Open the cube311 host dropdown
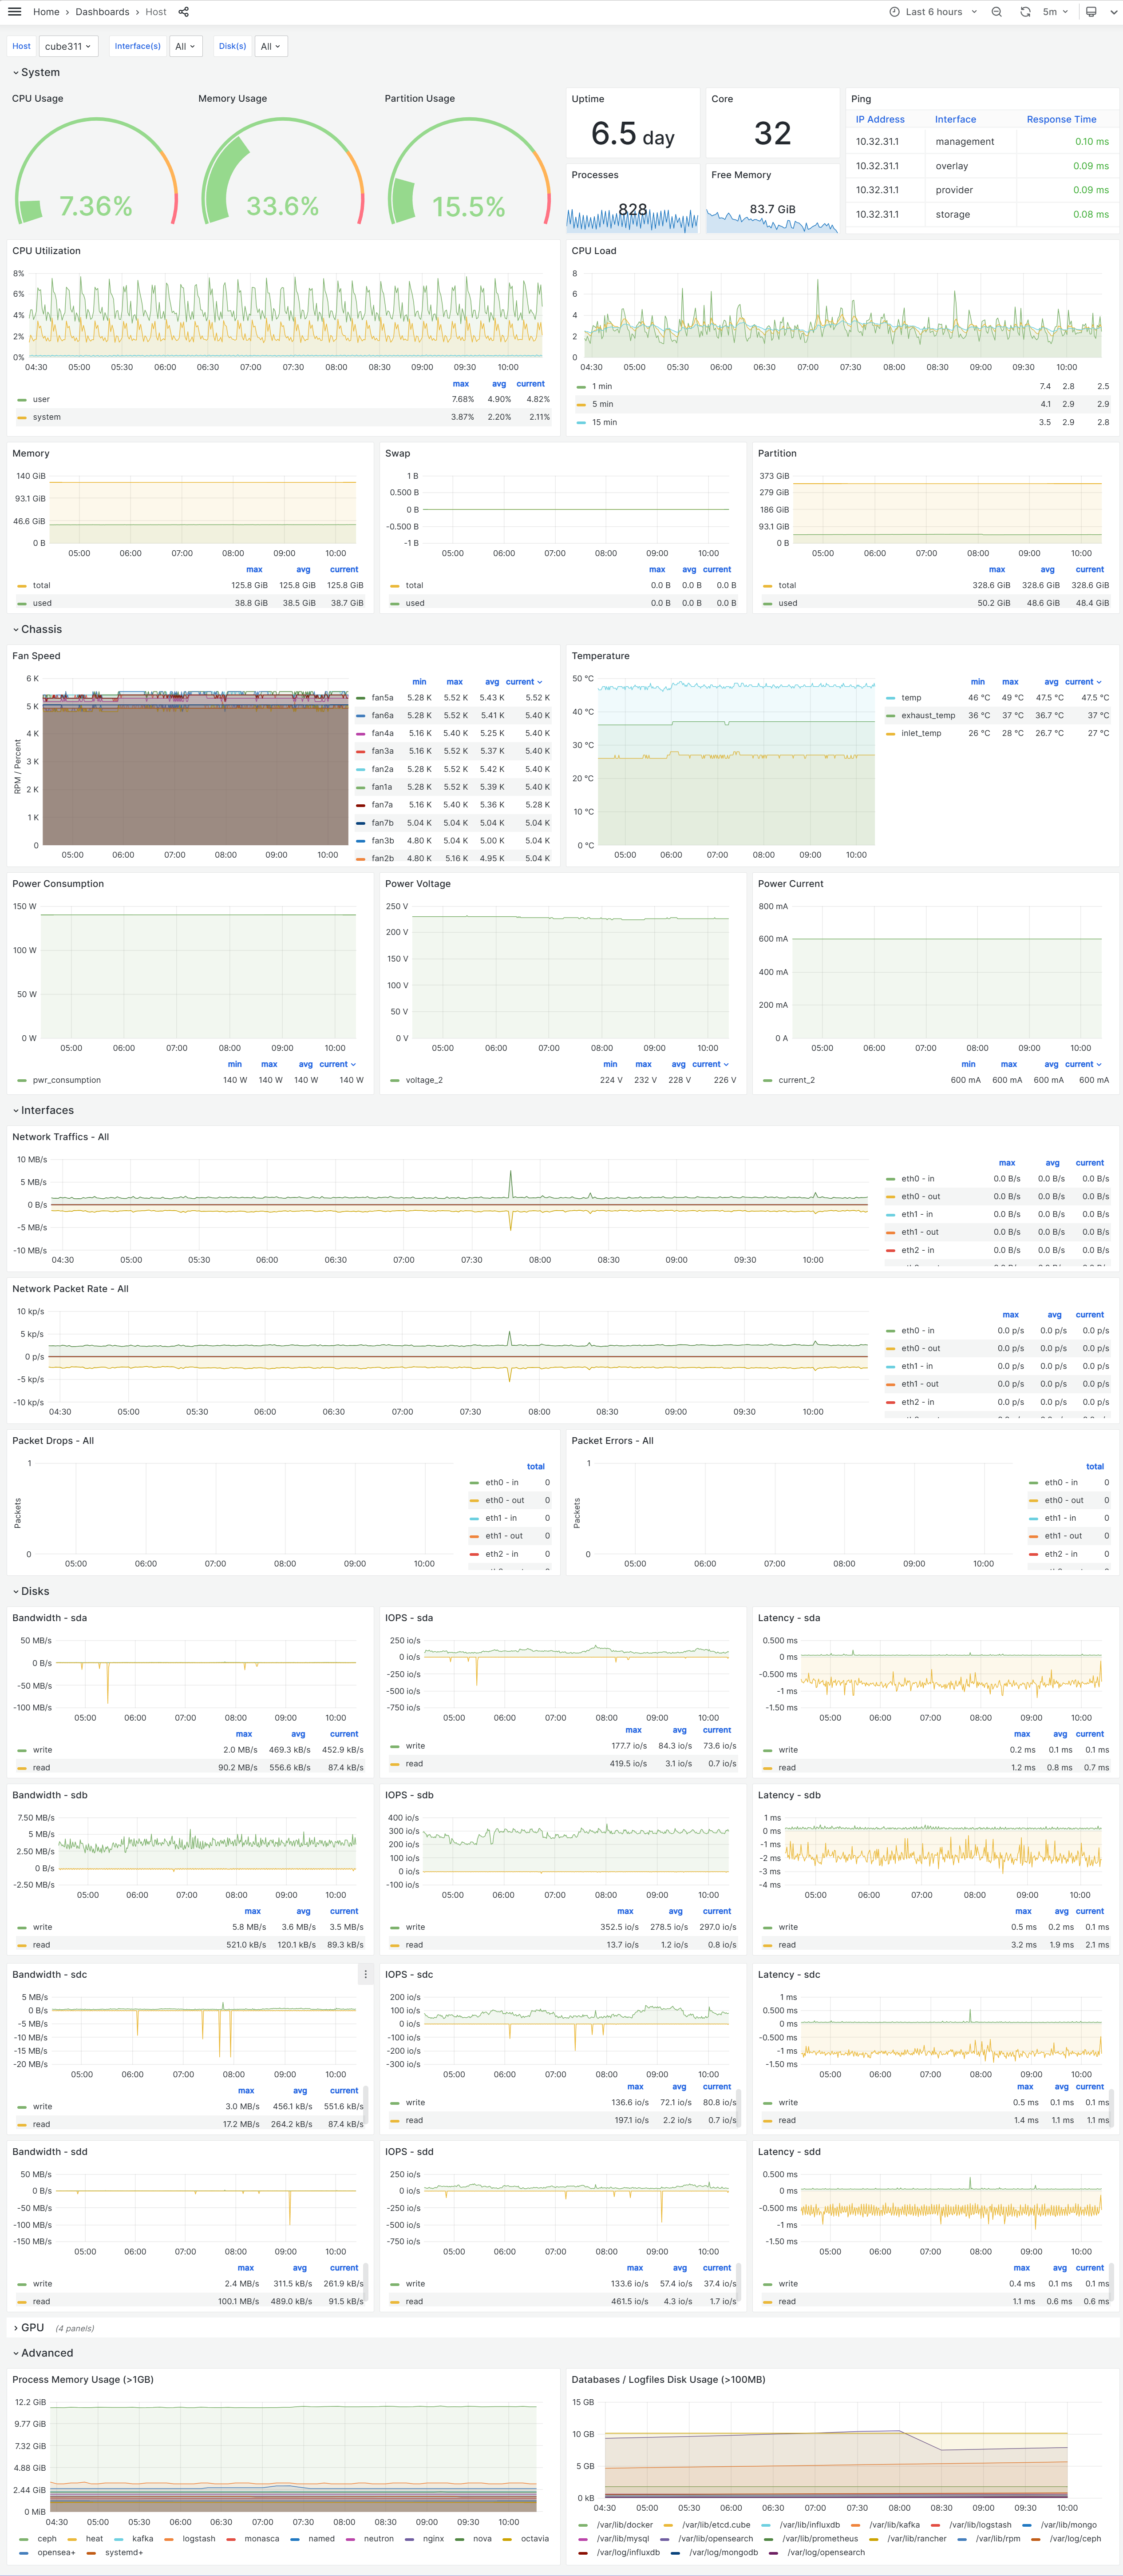Viewport: 1123px width, 2576px height. [x=68, y=46]
